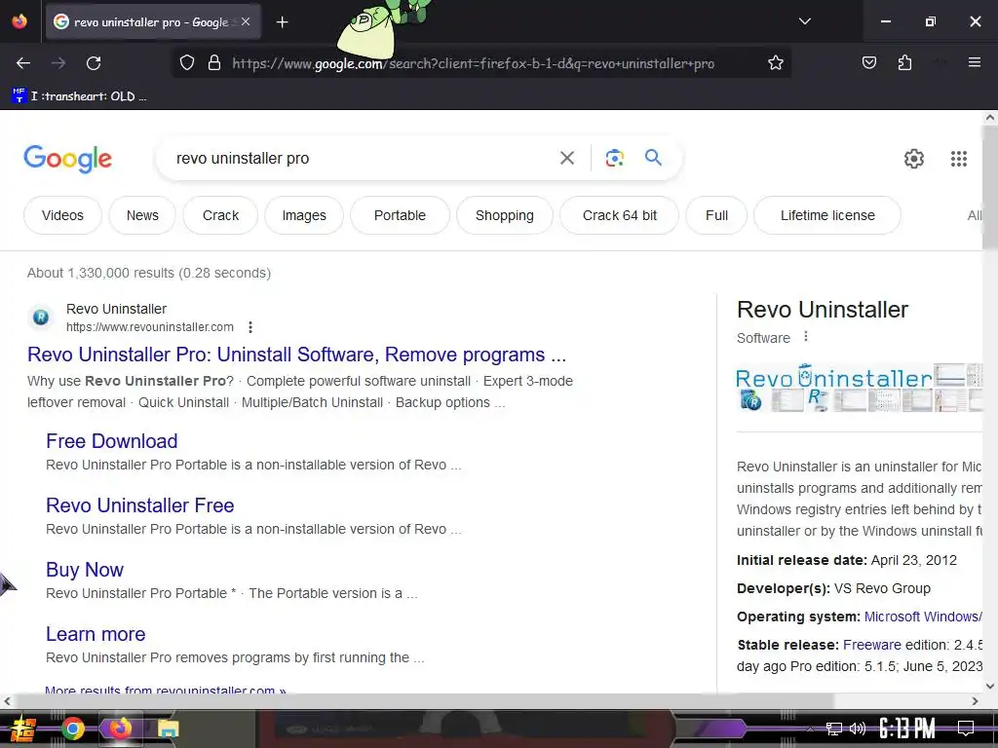Launch Chrome from the taskbar
The width and height of the screenshot is (998, 748).
tap(72, 729)
